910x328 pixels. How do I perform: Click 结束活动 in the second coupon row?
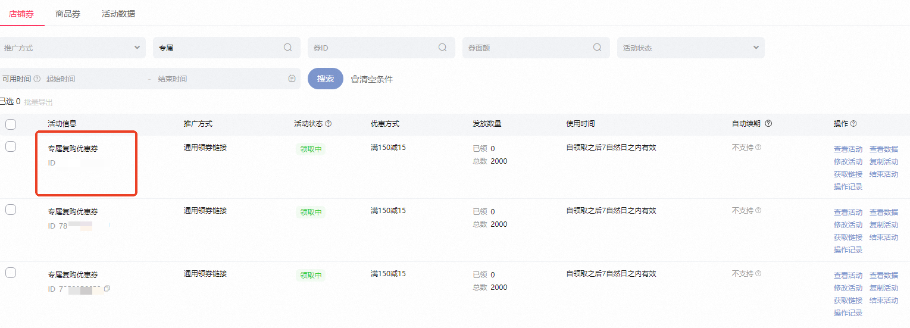coord(884,238)
